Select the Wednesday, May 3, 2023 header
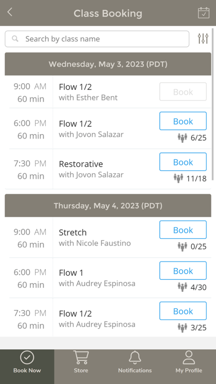216x384 pixels. 108,64
